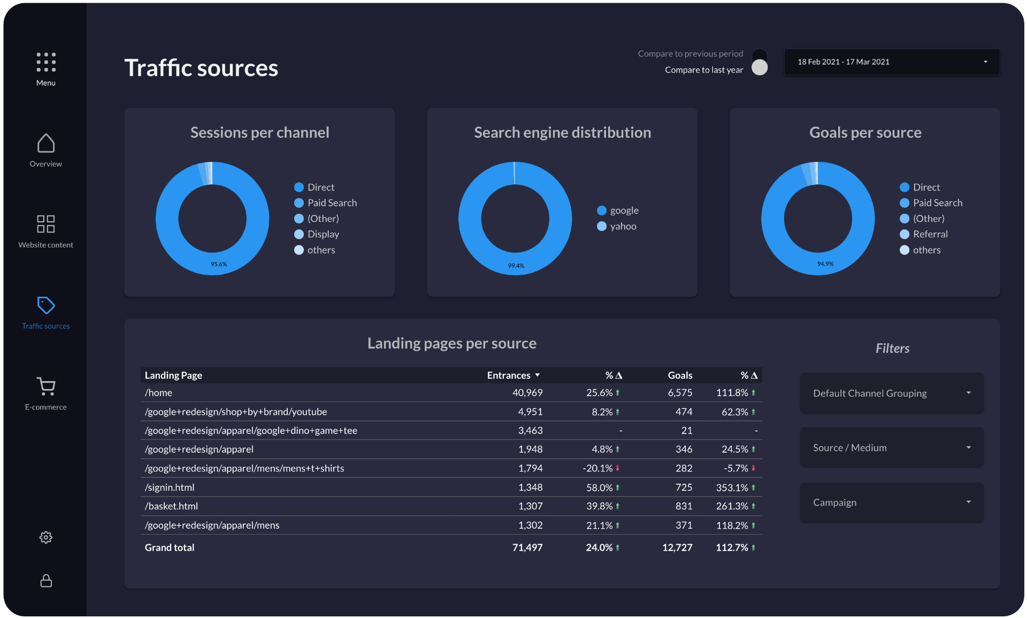Click the Overview home icon

click(45, 143)
